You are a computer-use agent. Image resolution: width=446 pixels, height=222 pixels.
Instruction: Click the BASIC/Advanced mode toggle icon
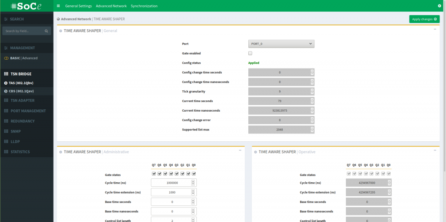[6, 58]
